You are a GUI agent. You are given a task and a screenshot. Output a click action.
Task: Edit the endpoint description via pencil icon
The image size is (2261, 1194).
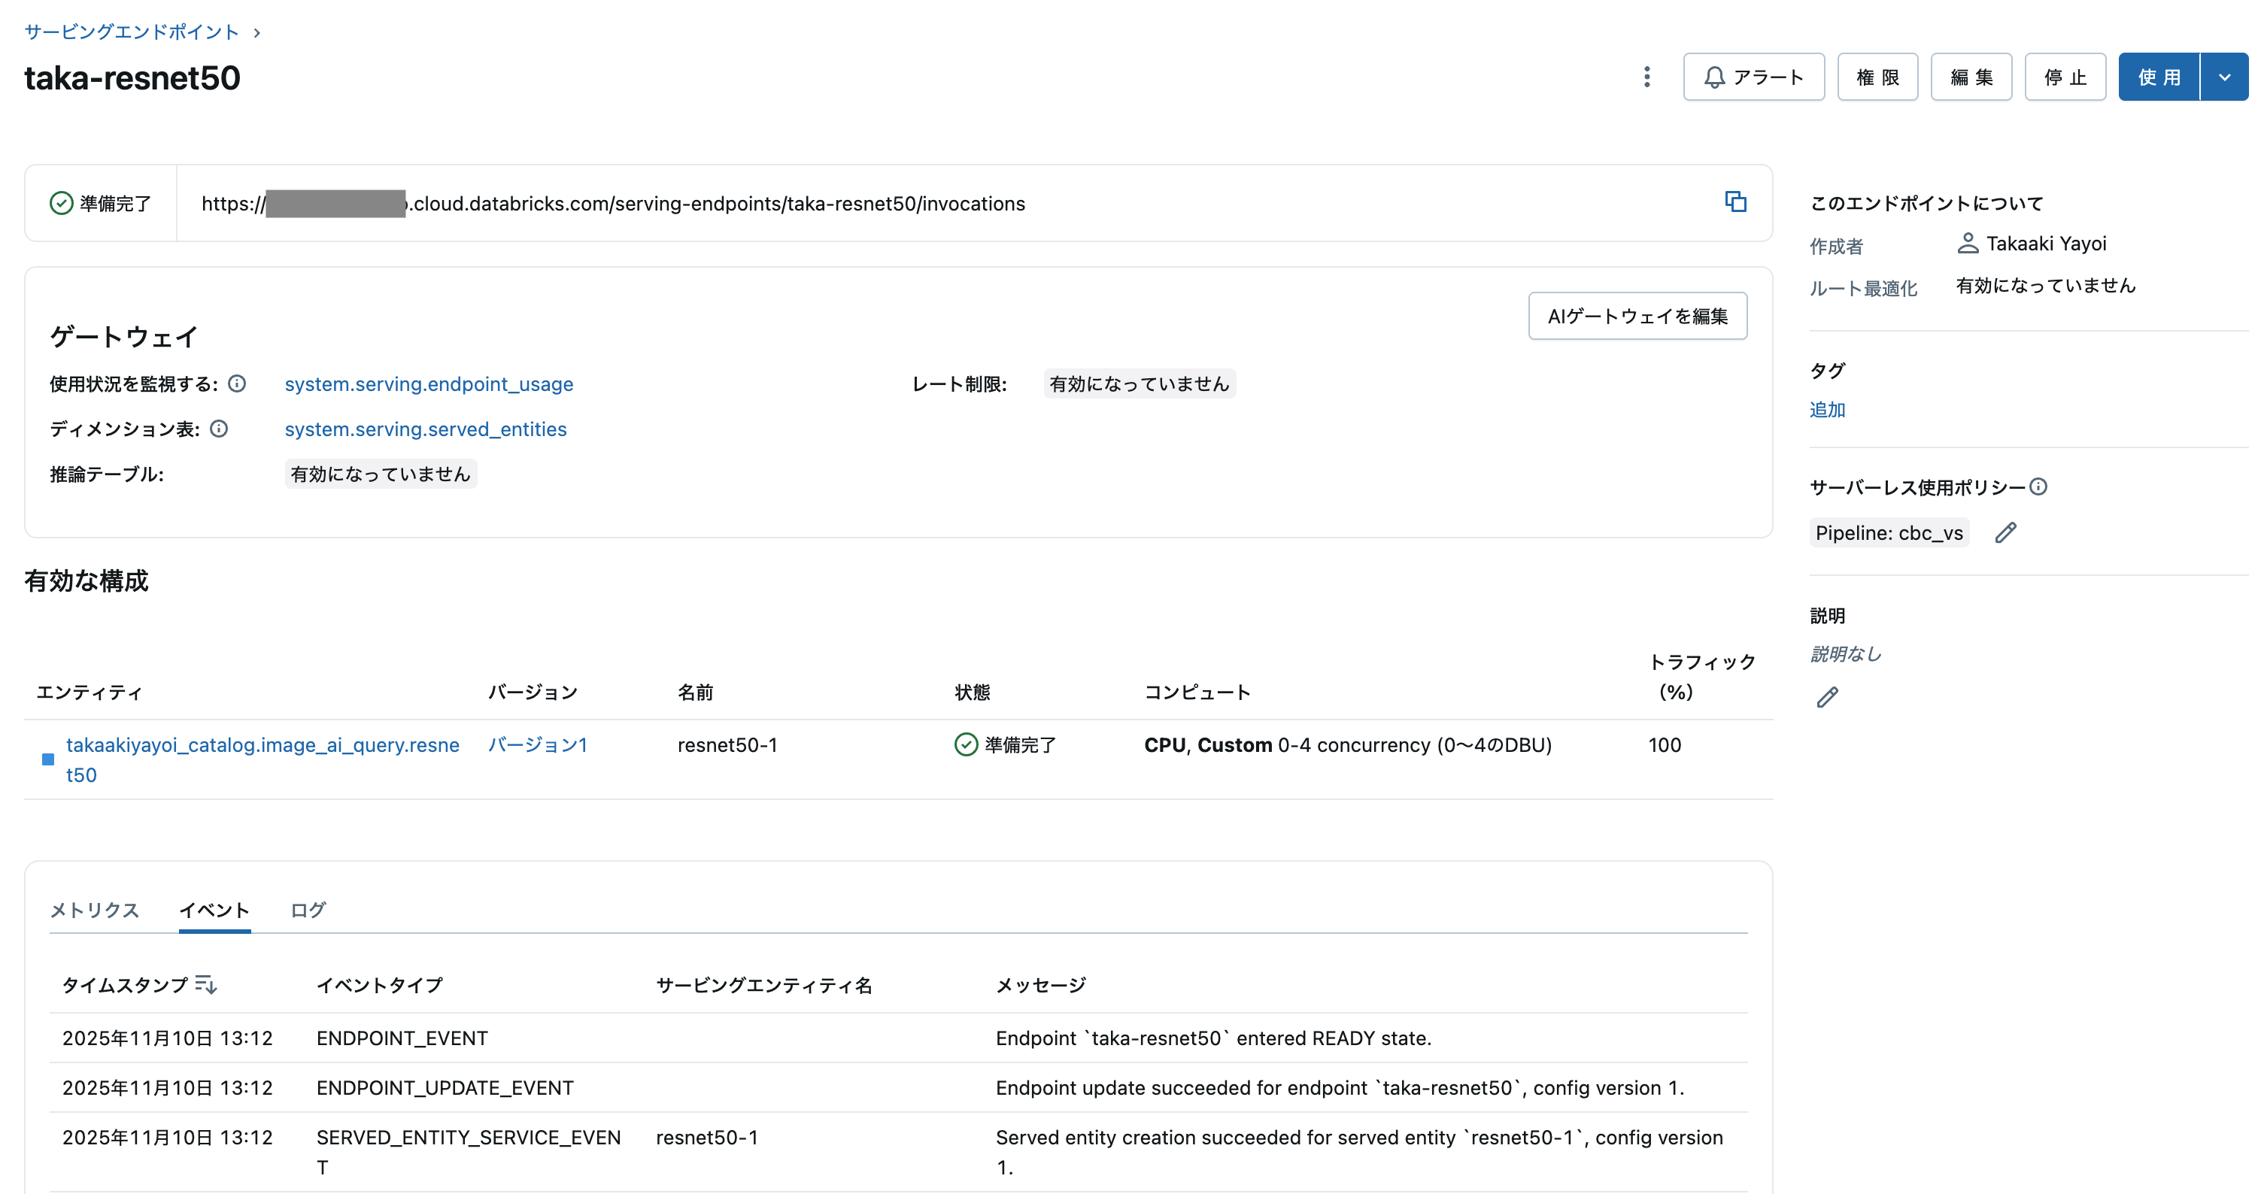[1828, 696]
